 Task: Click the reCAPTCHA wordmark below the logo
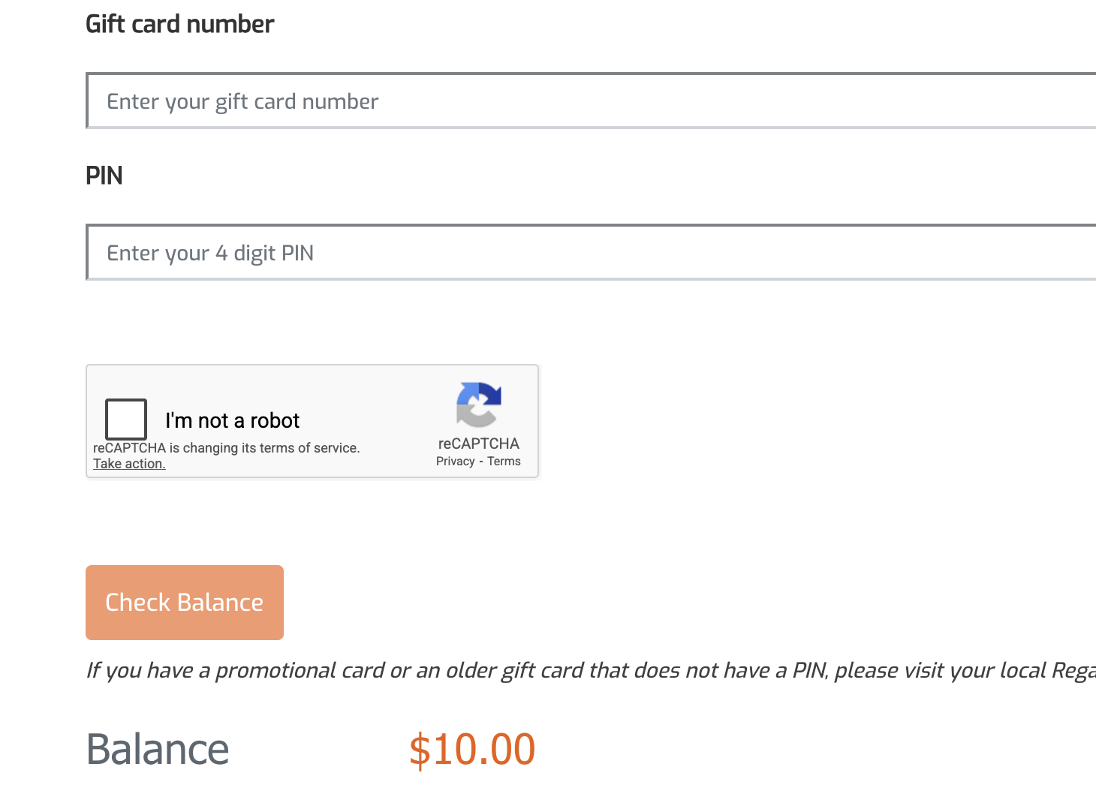coord(478,444)
